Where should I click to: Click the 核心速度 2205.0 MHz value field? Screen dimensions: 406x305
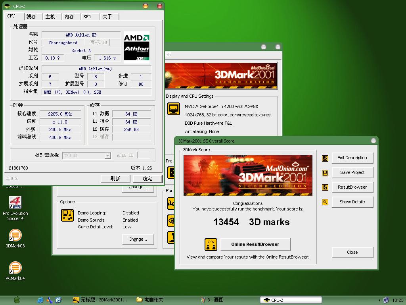pos(60,114)
